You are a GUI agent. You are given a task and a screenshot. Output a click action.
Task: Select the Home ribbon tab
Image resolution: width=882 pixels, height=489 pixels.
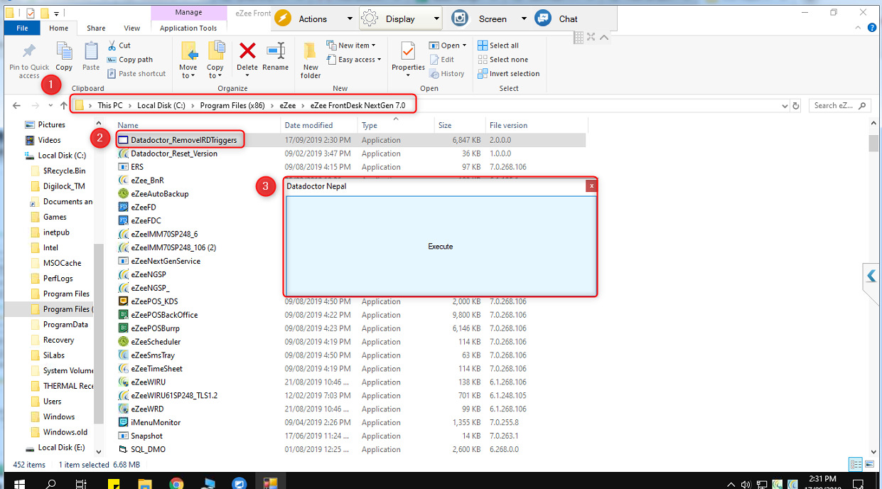(x=58, y=28)
